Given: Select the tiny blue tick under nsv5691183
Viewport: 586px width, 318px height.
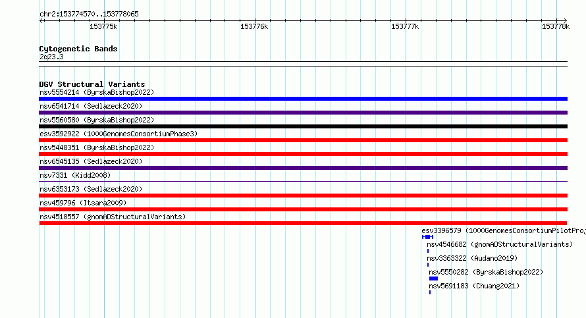Looking at the screenshot, I should 430,292.
